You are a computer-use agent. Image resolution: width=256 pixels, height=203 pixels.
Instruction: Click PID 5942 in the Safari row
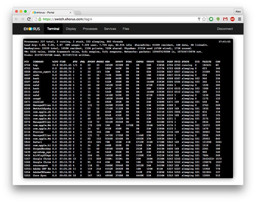point(27,142)
